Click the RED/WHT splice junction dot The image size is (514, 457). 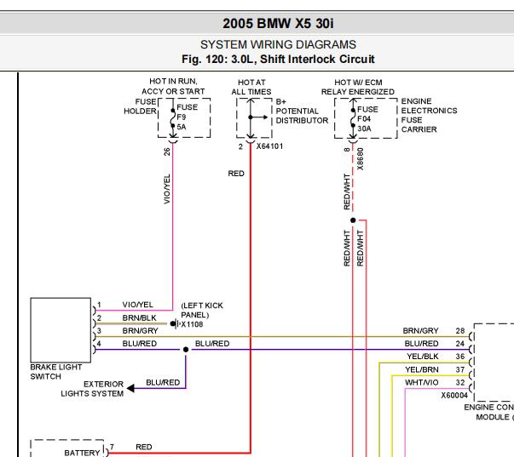tap(353, 220)
